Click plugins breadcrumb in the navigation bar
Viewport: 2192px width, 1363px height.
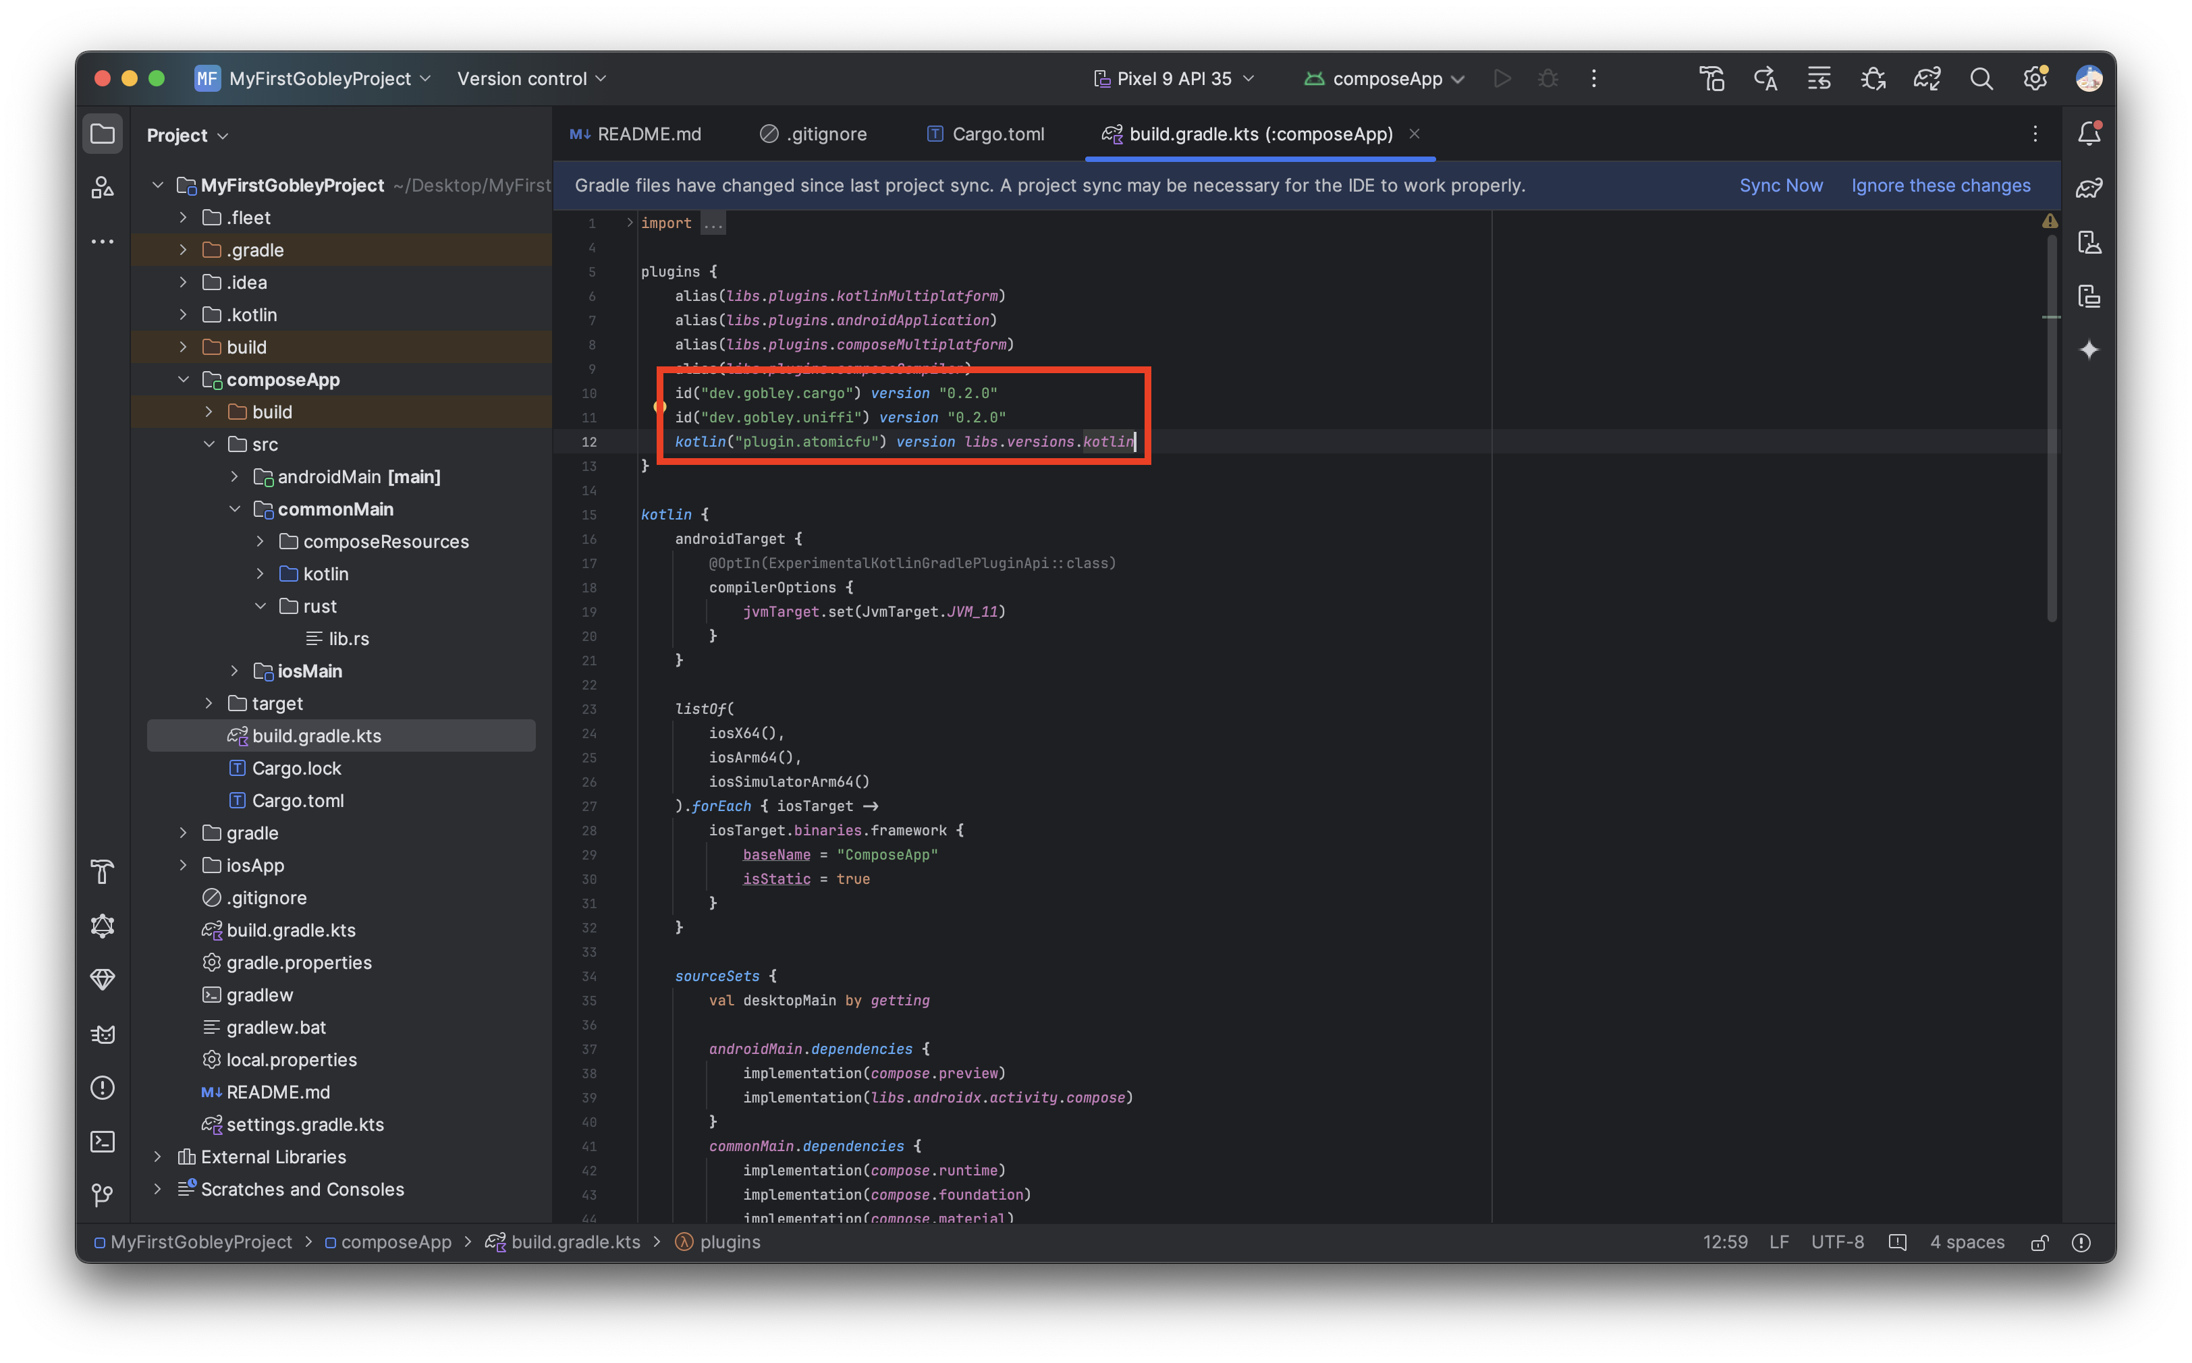718,1242
